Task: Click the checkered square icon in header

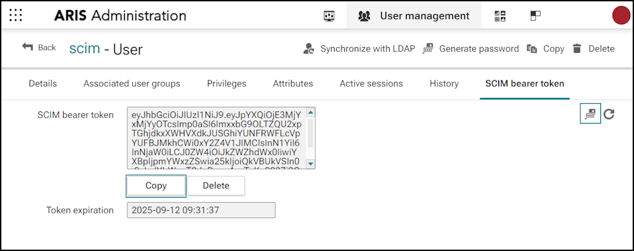Action: pyautogui.click(x=535, y=16)
